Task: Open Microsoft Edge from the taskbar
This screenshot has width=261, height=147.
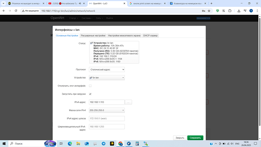Action: click(70, 144)
